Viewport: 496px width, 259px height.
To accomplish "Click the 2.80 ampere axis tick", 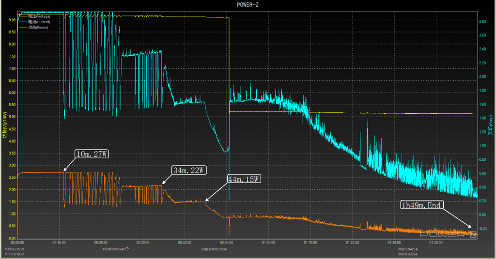I will pyautogui.click(x=482, y=21).
